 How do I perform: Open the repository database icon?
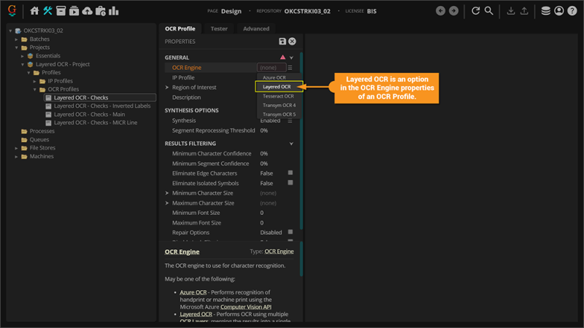pos(545,11)
